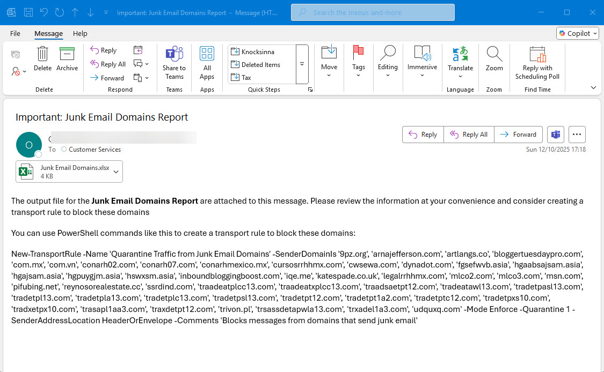
Task: Switch to the Help tab
Action: 80,33
